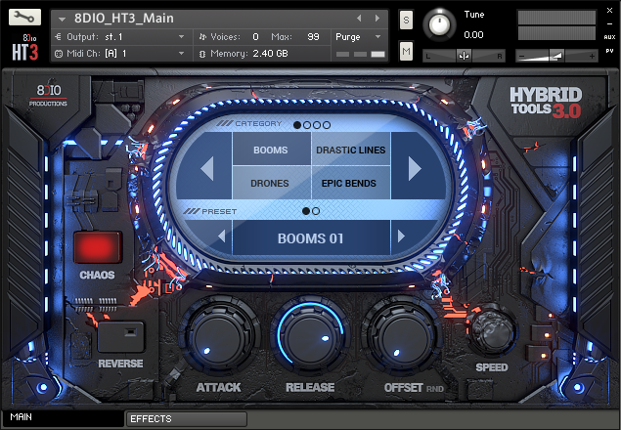
Task: Click the OFFSET knob
Action: pyautogui.click(x=401, y=337)
